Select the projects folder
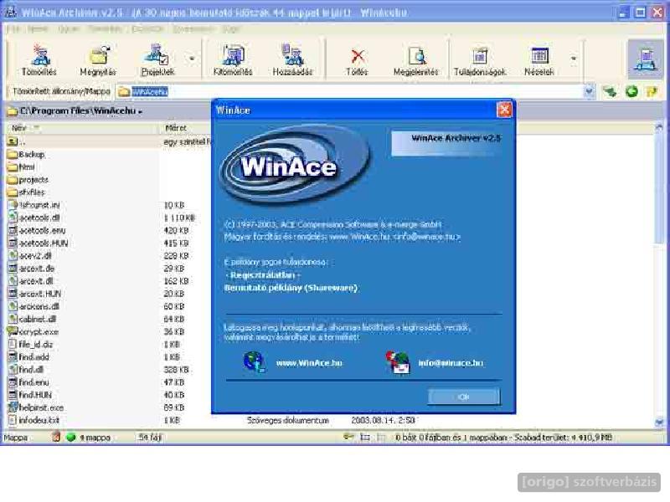Viewport: 670px width, 502px height. click(x=28, y=180)
